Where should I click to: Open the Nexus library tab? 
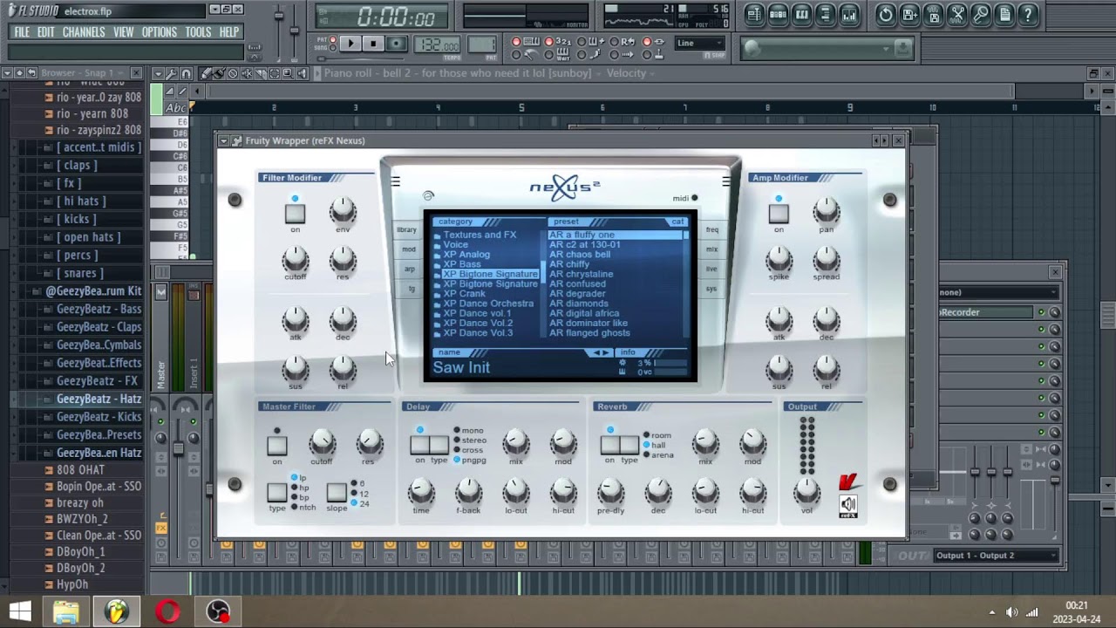point(406,230)
